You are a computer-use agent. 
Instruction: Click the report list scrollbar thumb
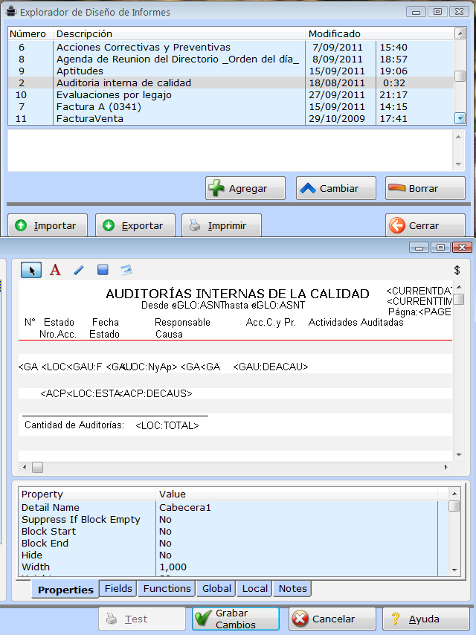click(460, 76)
